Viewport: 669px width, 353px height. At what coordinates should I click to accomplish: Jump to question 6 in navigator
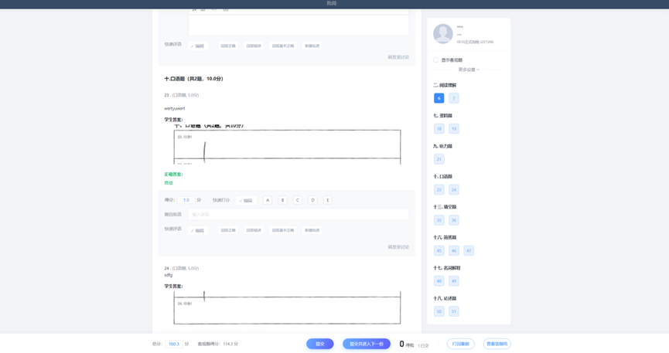[x=439, y=98]
